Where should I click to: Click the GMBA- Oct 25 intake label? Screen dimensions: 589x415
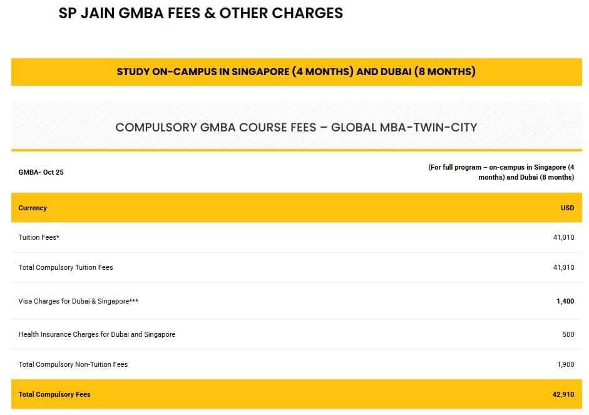[41, 172]
